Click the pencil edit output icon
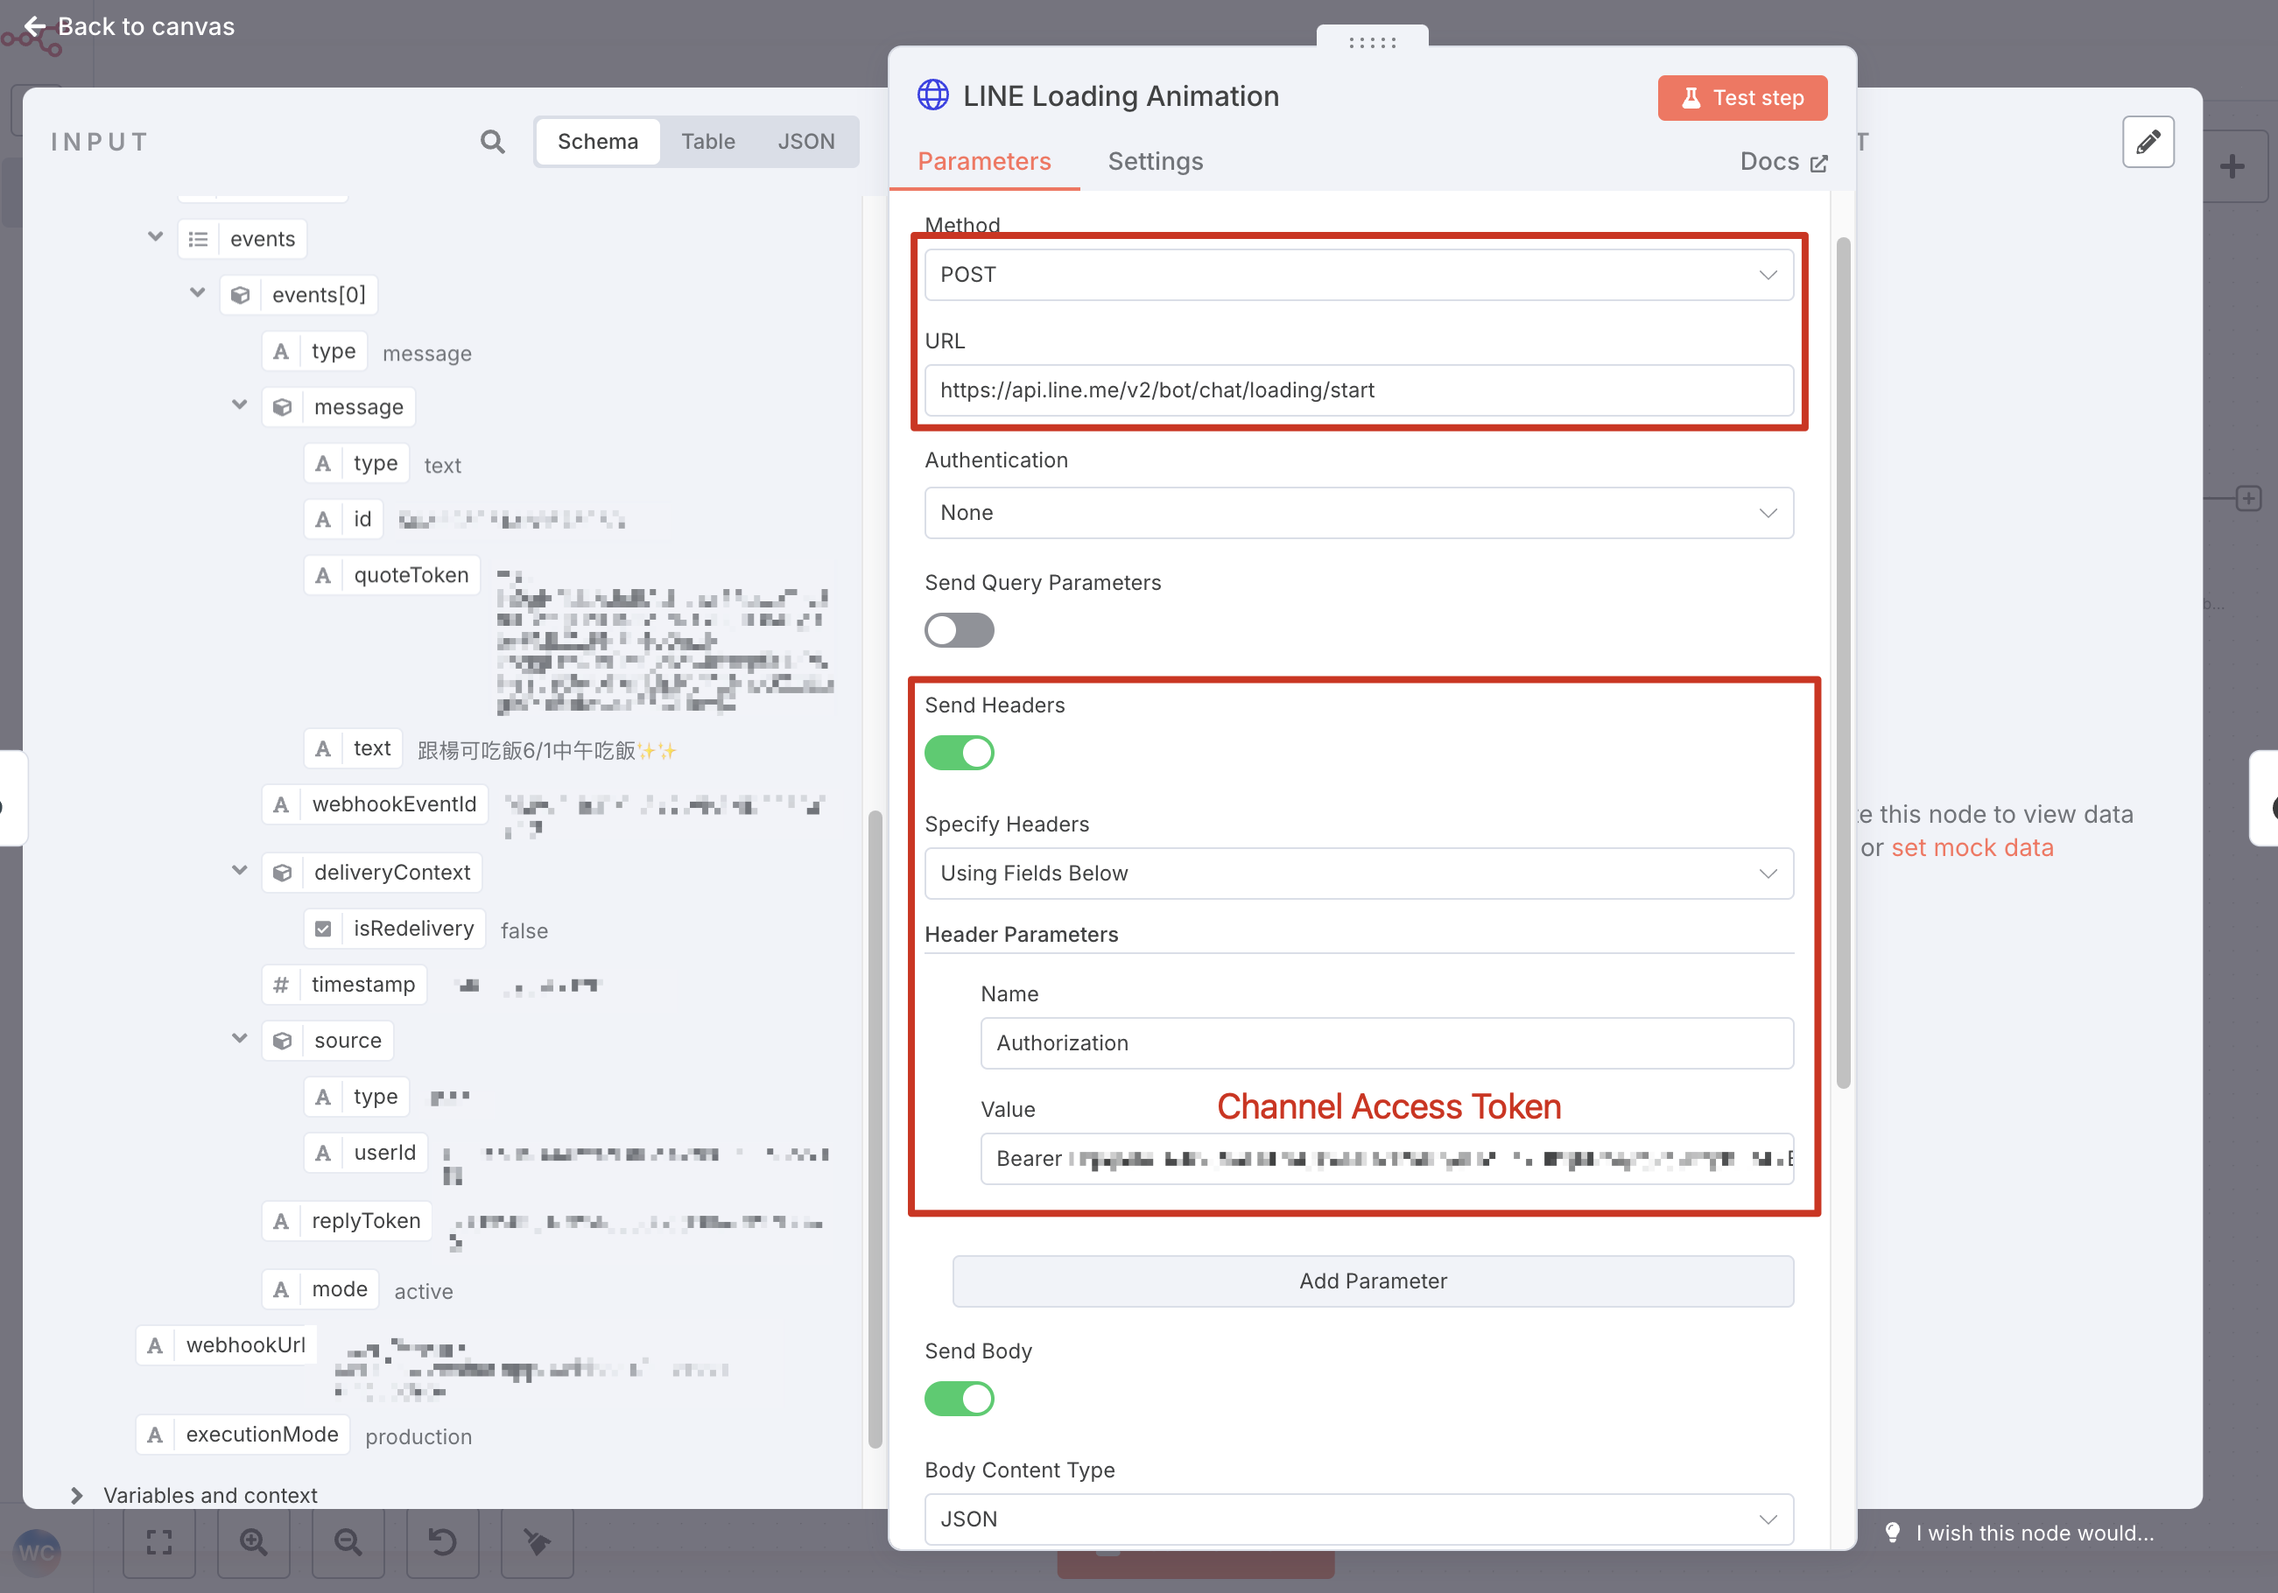The width and height of the screenshot is (2278, 1593). coord(2148,142)
